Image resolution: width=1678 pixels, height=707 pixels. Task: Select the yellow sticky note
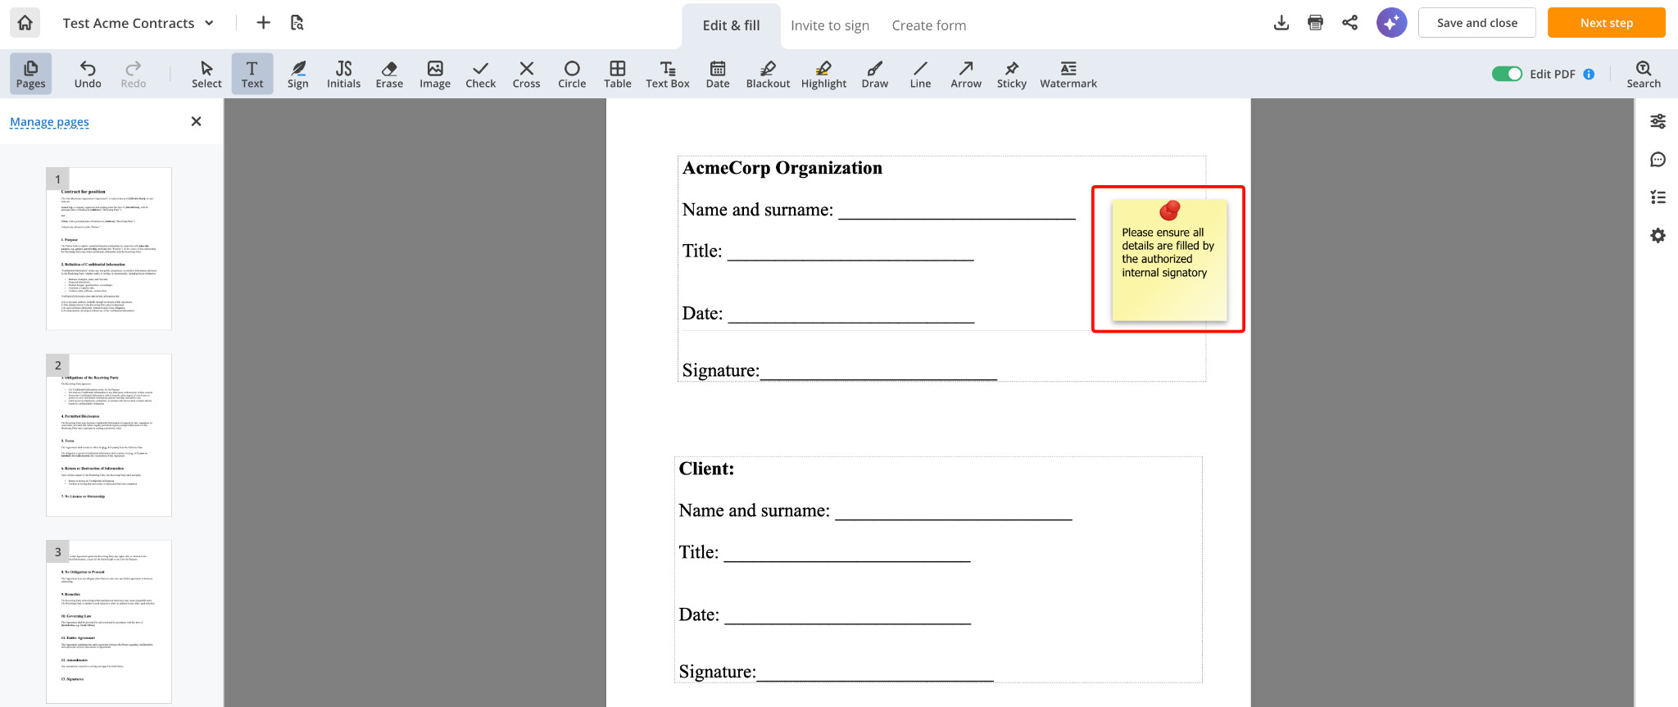point(1169,261)
